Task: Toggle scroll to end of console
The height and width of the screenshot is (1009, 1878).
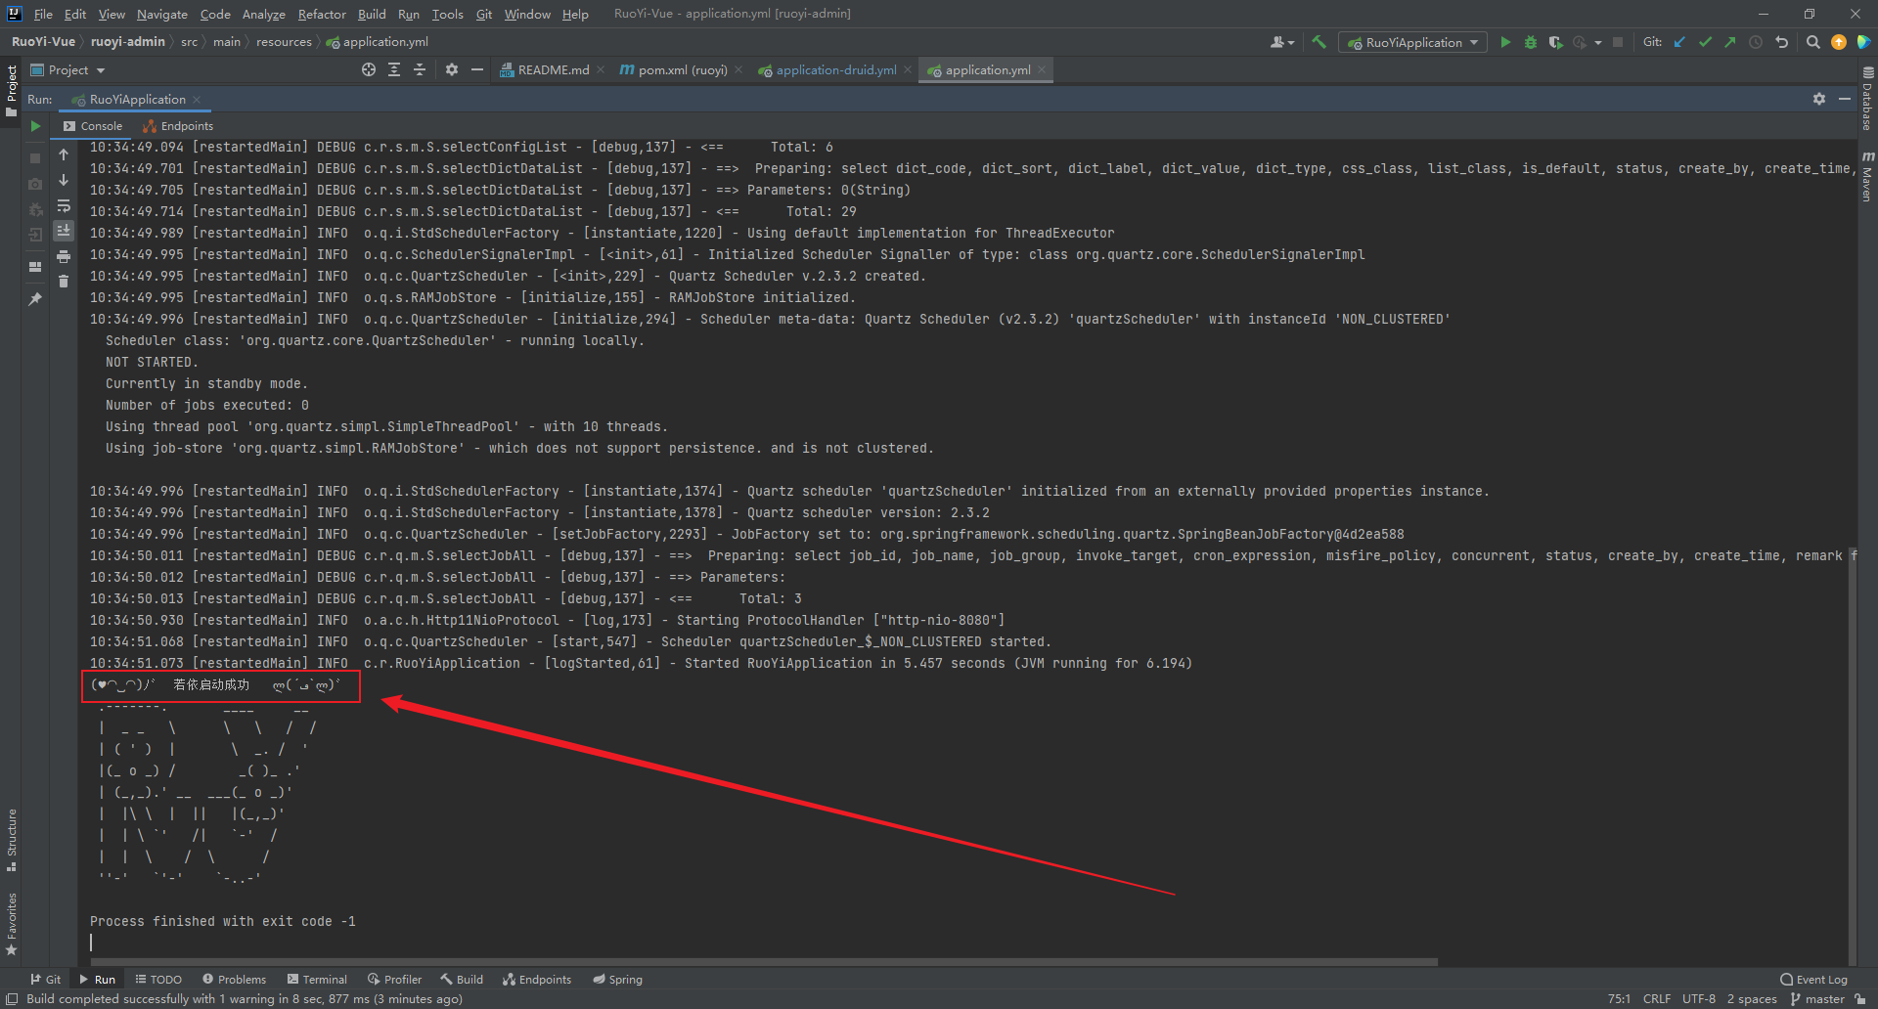Action: 64,231
